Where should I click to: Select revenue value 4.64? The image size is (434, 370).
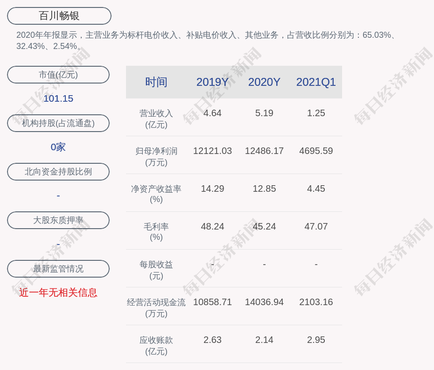[213, 113]
